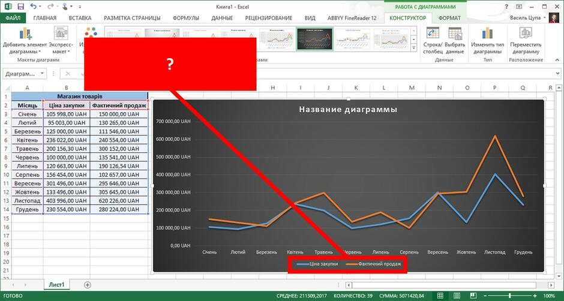Click the zoom out minus button

[485, 296]
